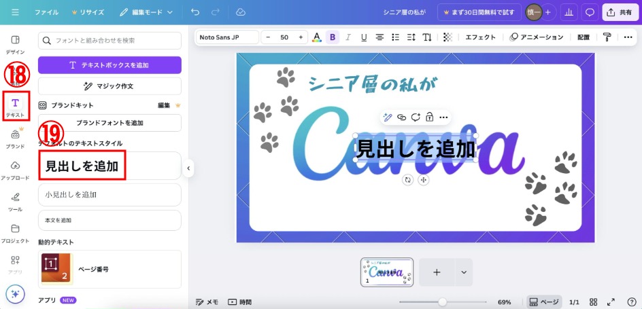Screen dimensions: 642x309
Task: Expand the add page dropdown arrow
Action: click(464, 272)
